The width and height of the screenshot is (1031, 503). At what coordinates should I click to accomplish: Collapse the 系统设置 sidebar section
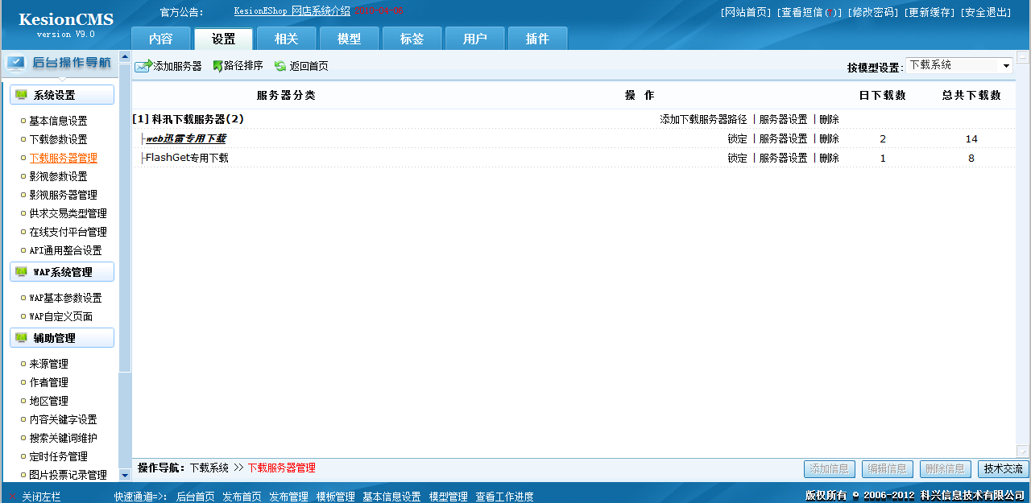coord(62,95)
